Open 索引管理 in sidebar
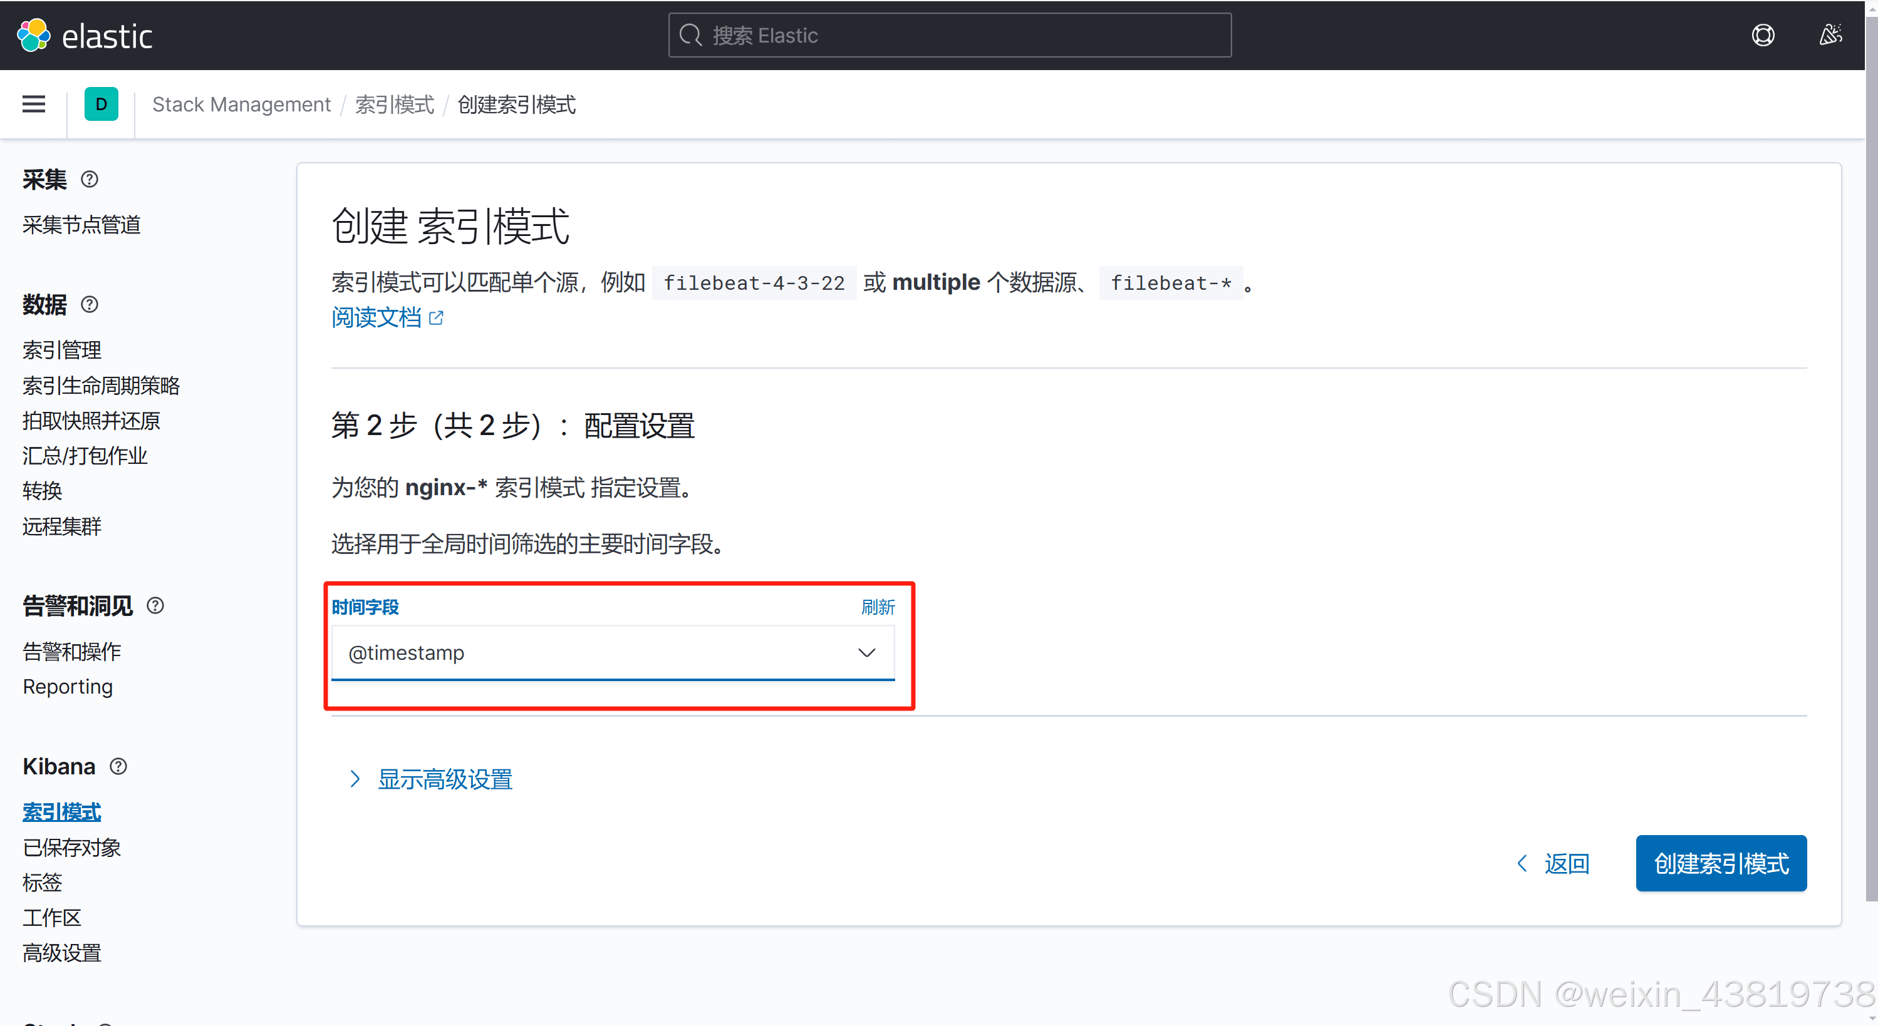Screen dimensions: 1878x1026 coord(62,350)
